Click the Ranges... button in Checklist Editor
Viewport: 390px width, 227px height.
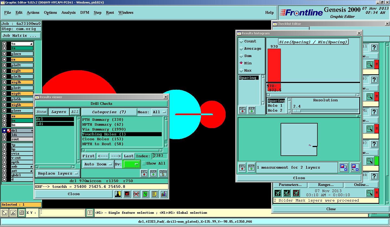coord(326,185)
